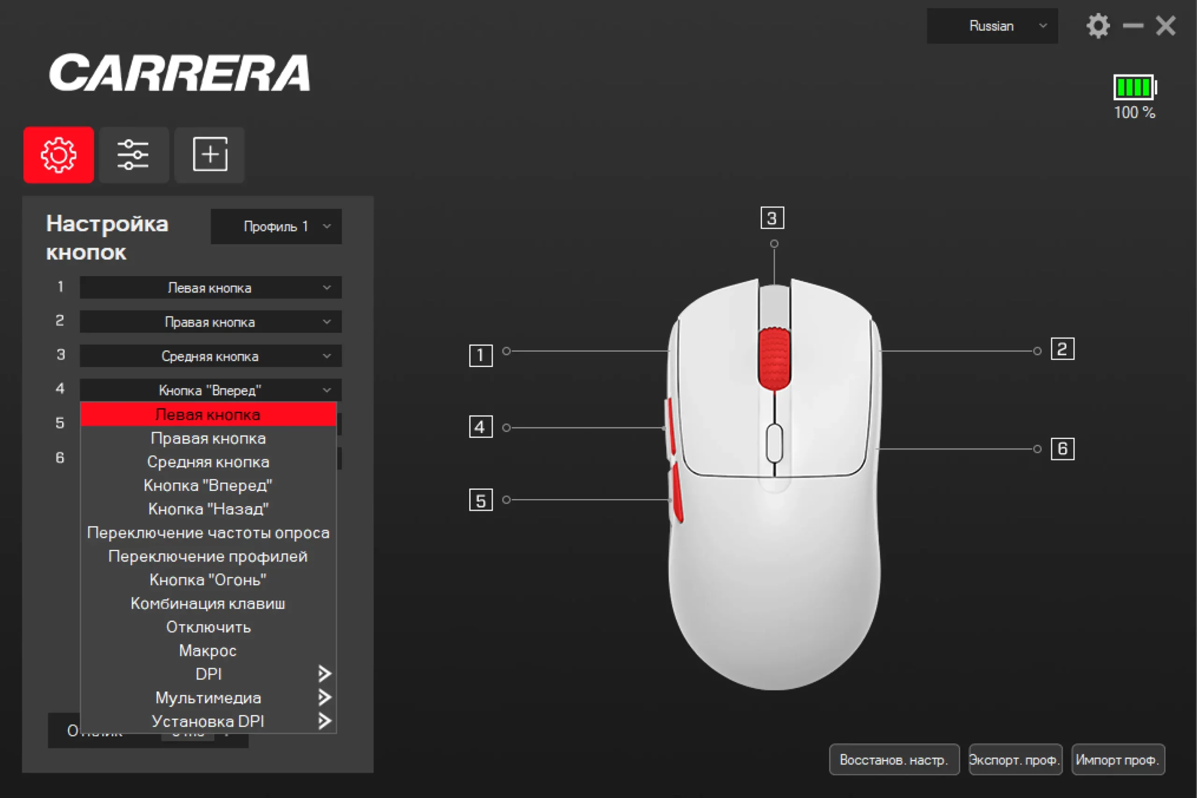The image size is (1197, 798).
Task: Click the Восстанов. настр. button
Action: 894,760
